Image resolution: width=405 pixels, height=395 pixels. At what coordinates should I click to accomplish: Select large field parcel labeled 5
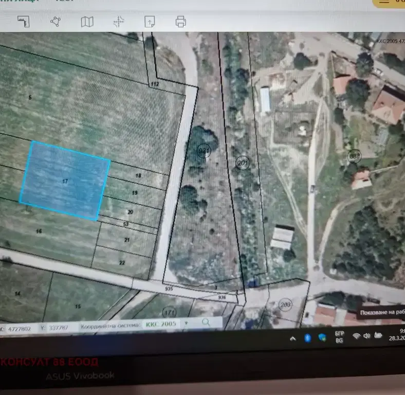click(30, 97)
